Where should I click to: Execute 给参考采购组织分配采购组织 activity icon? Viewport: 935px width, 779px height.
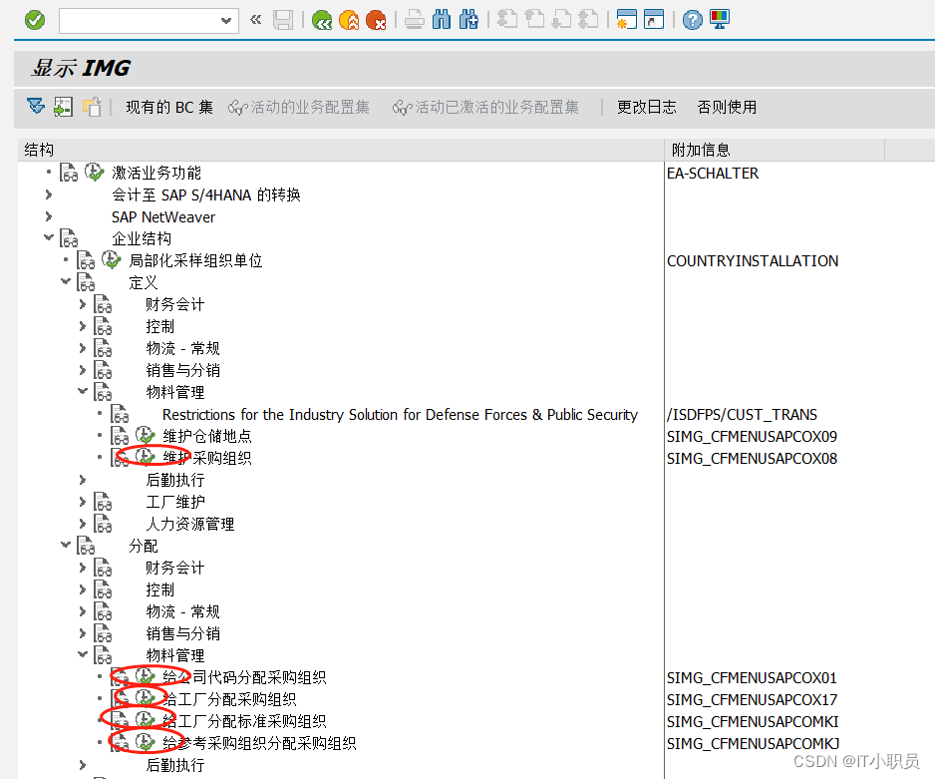145,743
